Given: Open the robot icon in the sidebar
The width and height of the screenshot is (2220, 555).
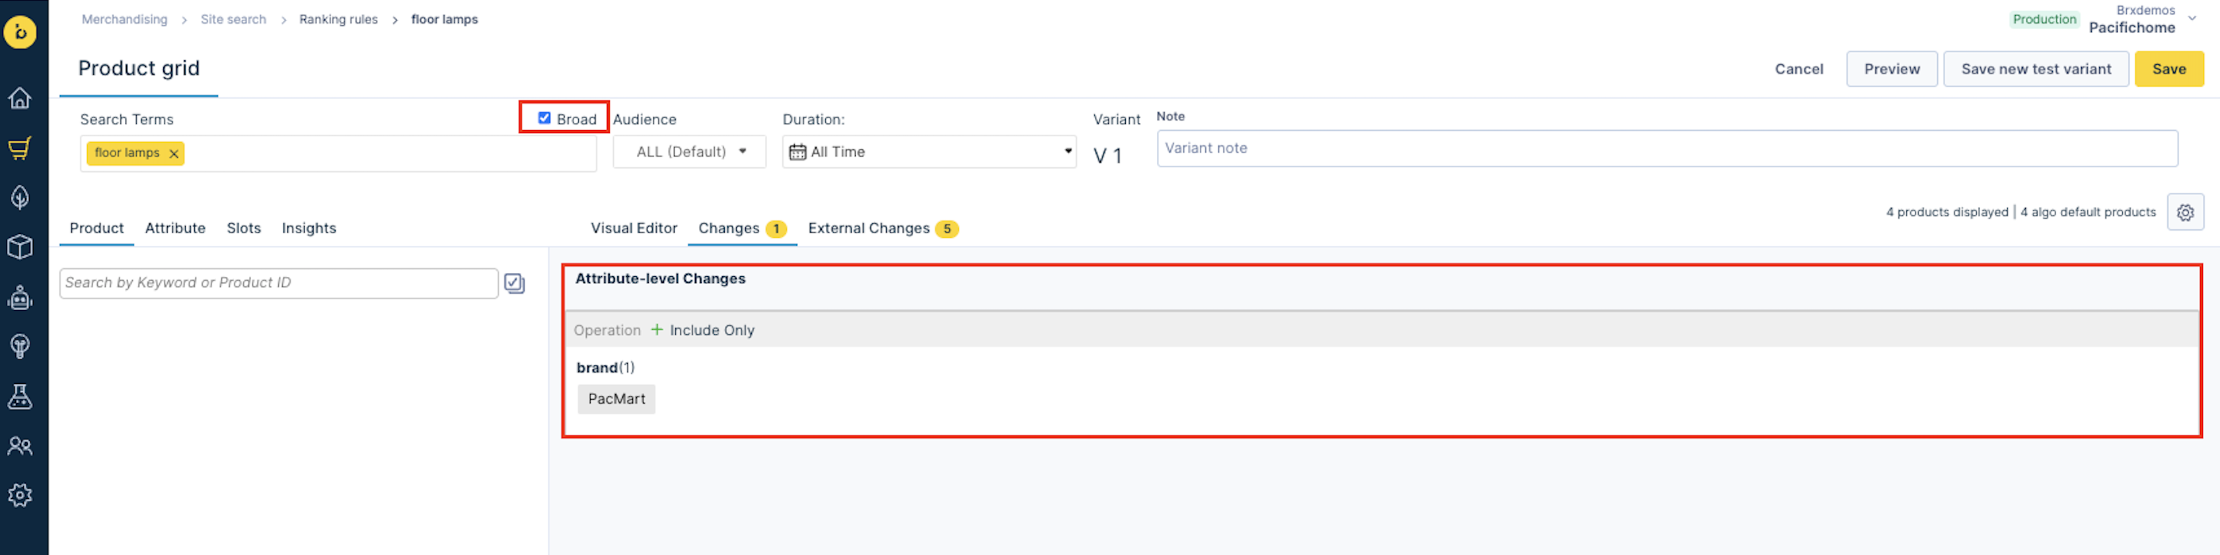Looking at the screenshot, I should click(20, 297).
